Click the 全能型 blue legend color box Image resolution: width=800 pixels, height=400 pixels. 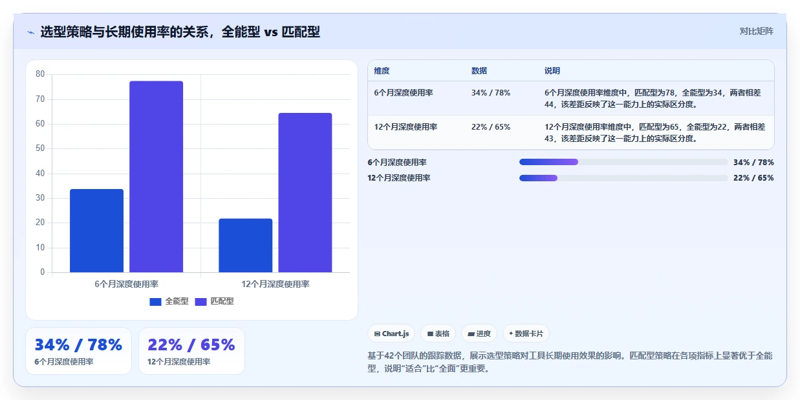155,302
